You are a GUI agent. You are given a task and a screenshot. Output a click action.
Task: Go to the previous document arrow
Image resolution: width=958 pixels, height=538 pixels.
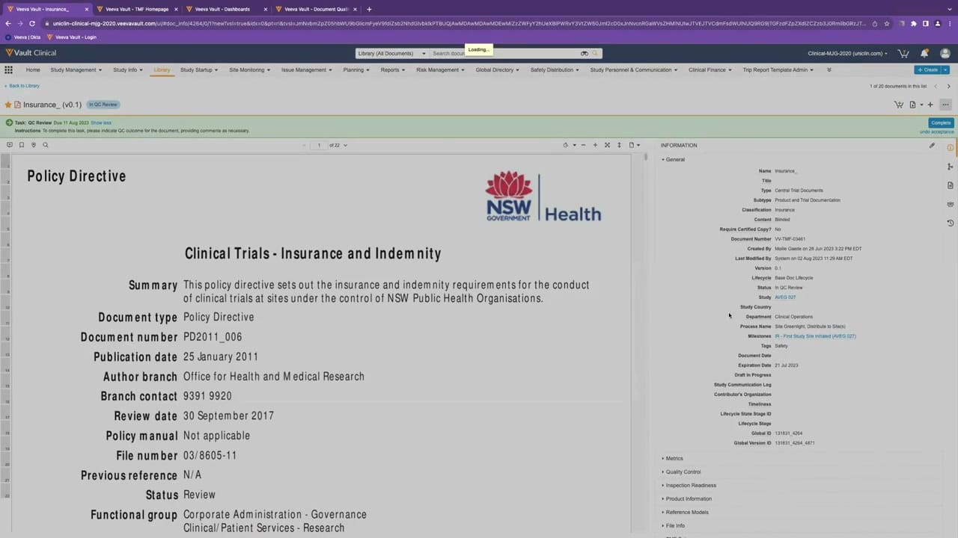click(935, 86)
